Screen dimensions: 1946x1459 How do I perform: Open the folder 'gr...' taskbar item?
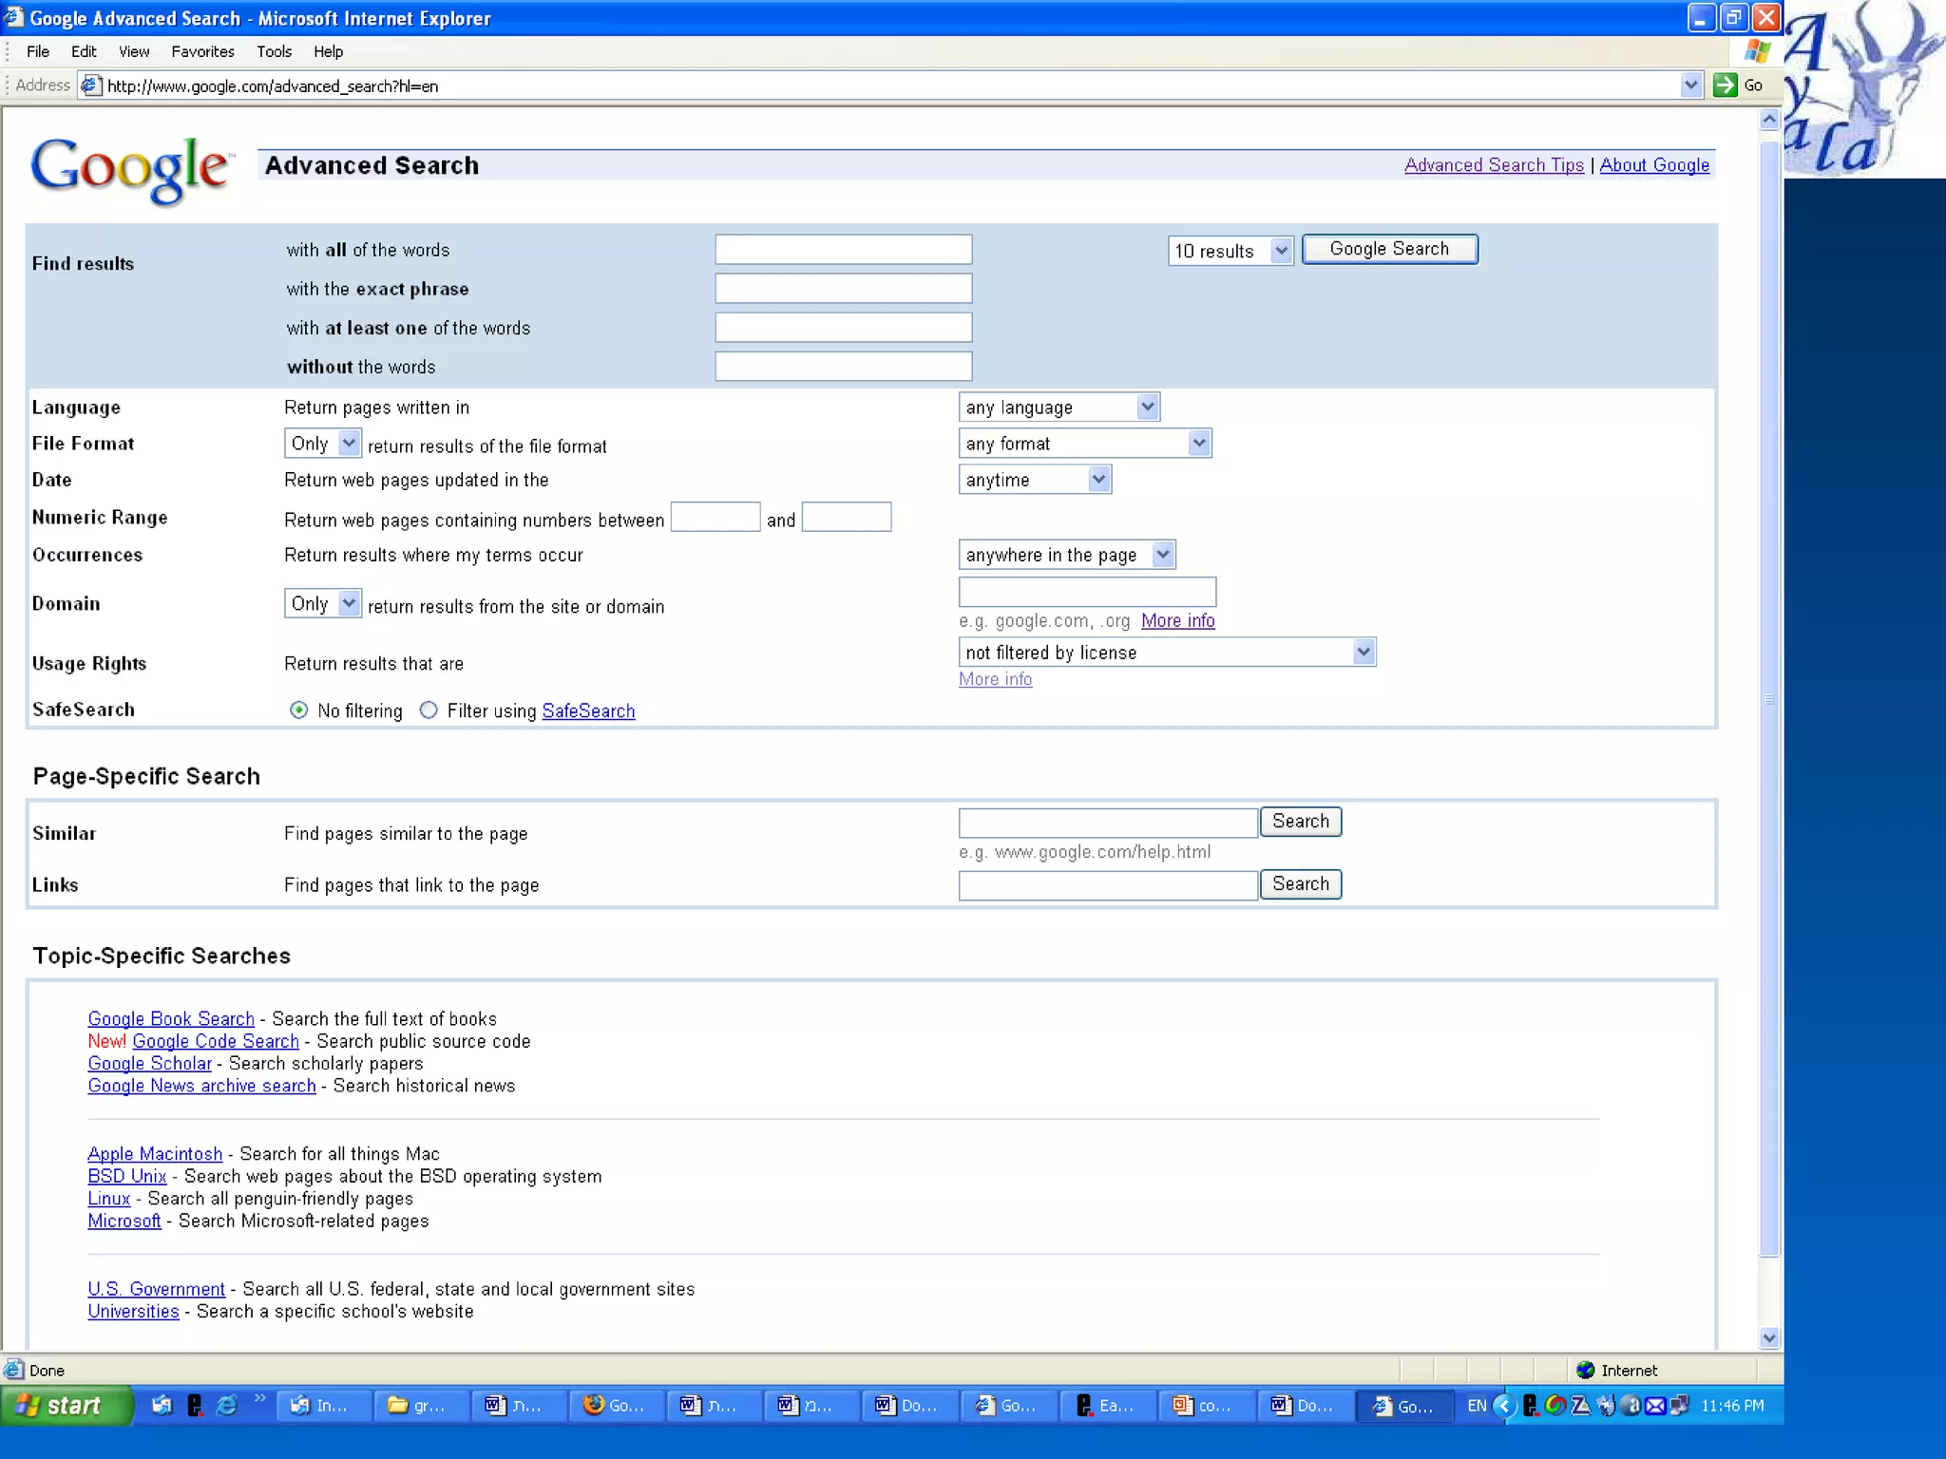[419, 1405]
